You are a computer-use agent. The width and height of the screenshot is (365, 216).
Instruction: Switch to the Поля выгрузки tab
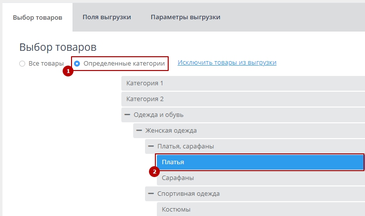pos(107,17)
